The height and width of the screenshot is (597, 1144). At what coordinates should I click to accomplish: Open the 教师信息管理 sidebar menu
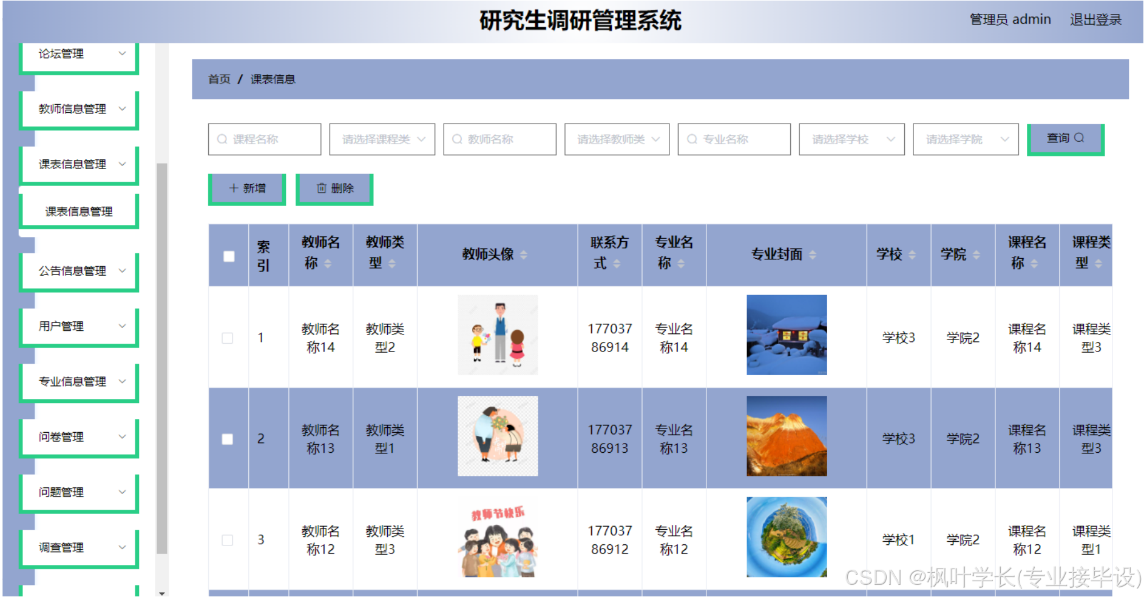80,110
